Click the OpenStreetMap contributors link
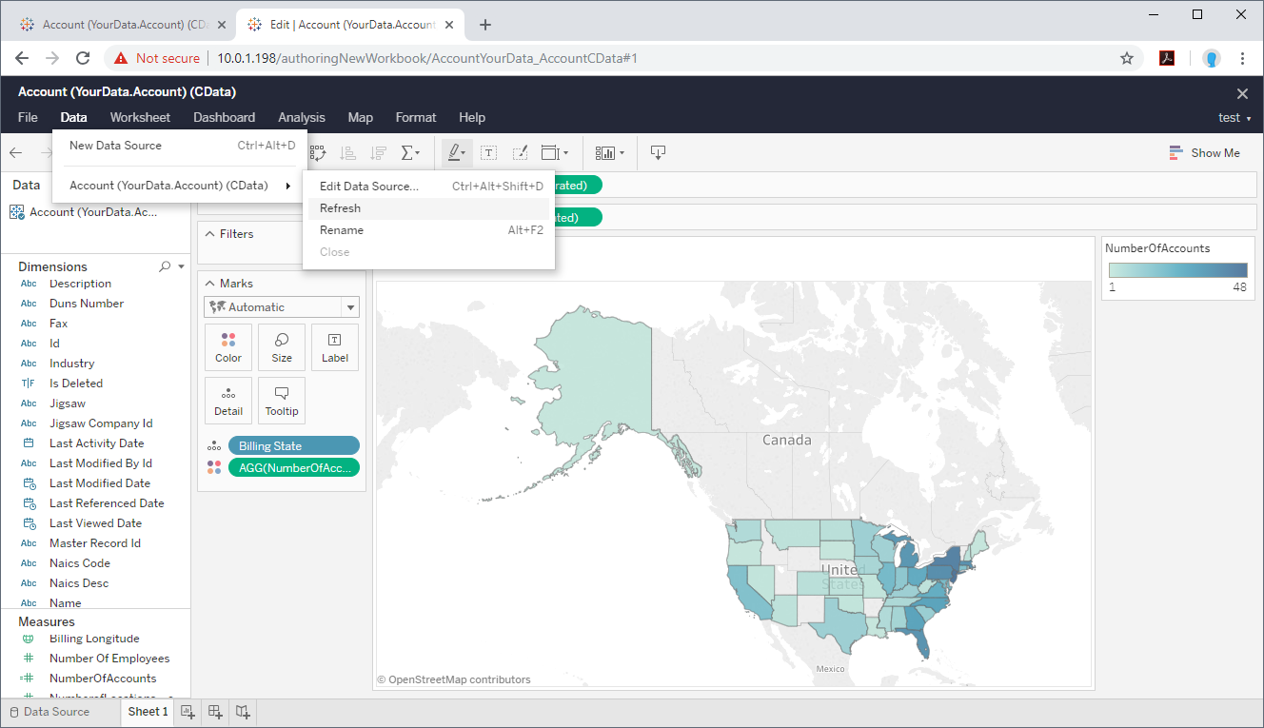The image size is (1264, 728). [454, 679]
